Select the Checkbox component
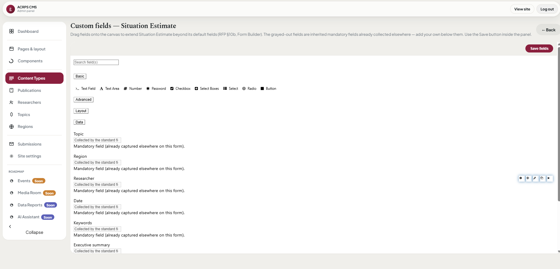560x269 pixels. (x=180, y=89)
